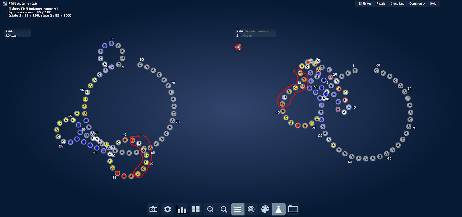462x217 pixels.
Task: Open the Community menu
Action: point(417,3)
